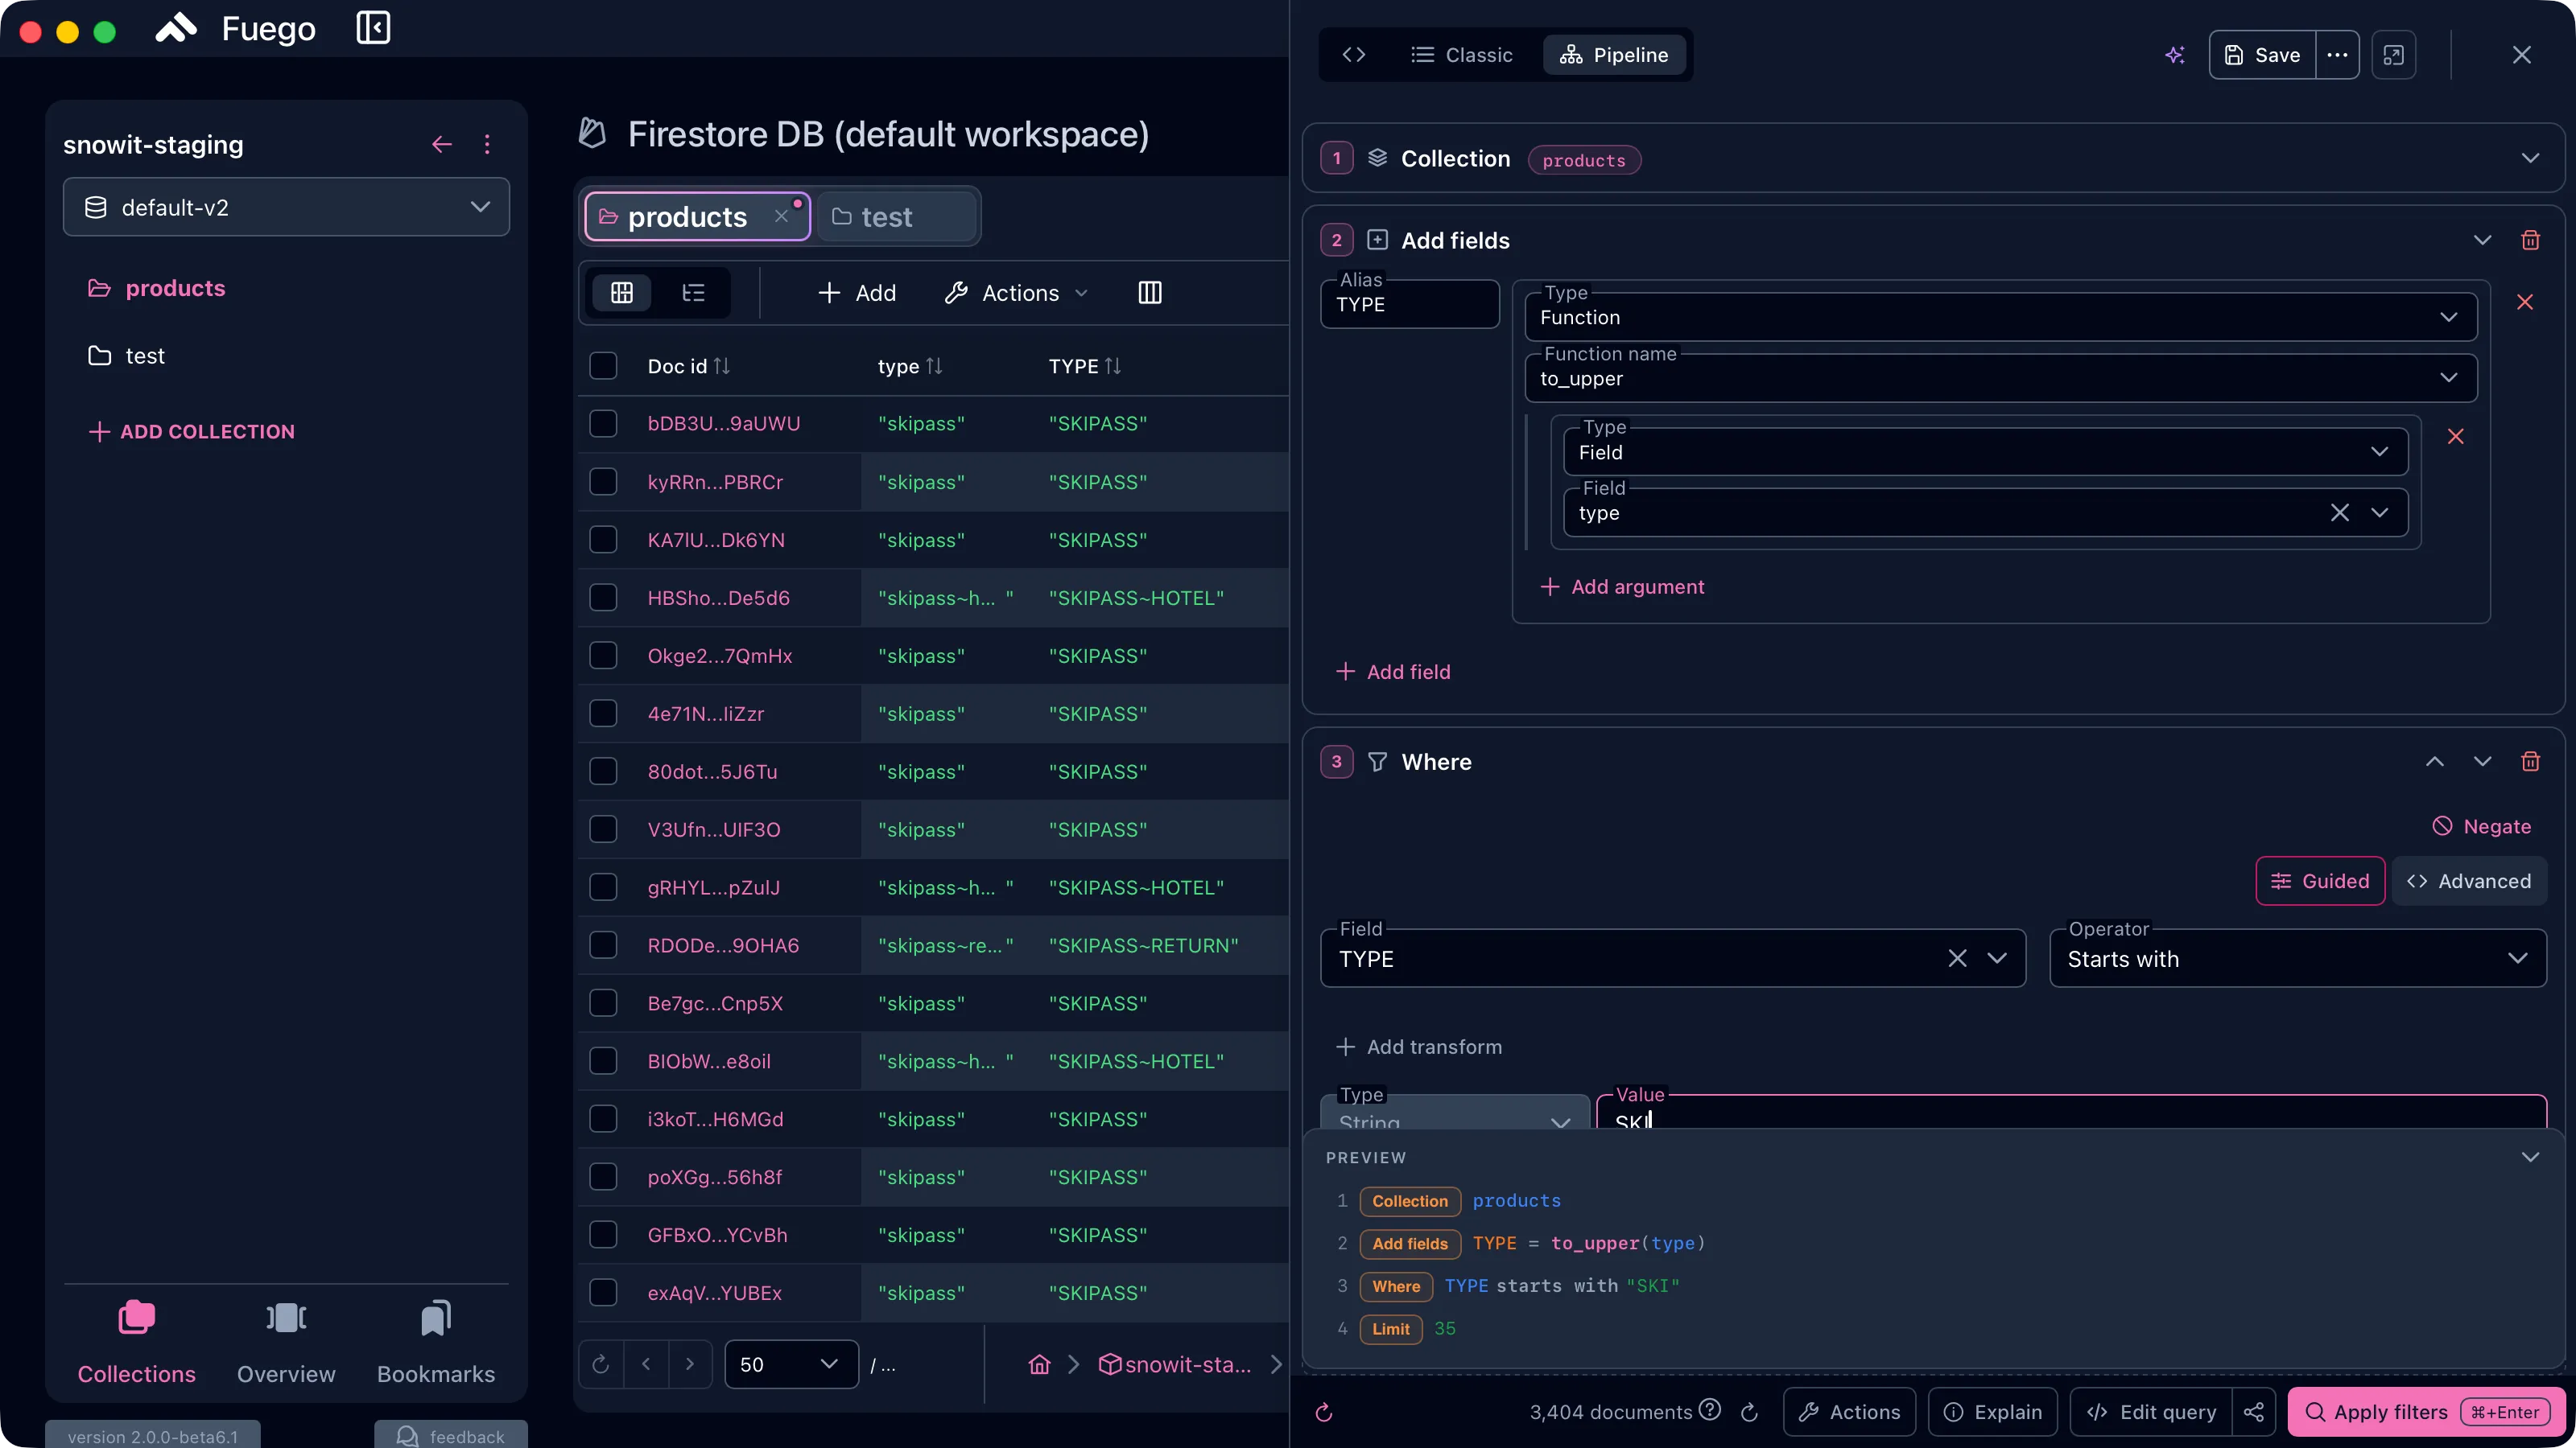This screenshot has width=2576, height=1448.
Task: Clear the type field selection
Action: click(x=2340, y=512)
